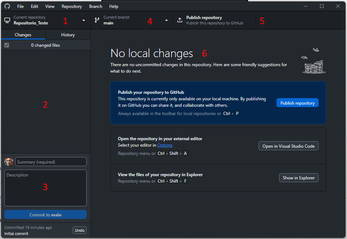
Task: Expand the Current repository dropdown
Action: [84, 20]
